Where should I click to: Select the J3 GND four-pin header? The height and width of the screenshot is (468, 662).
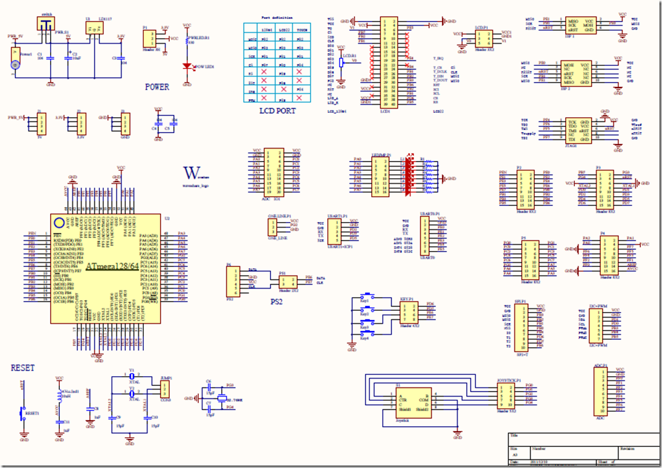pos(125,123)
